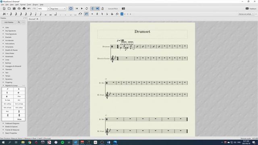
Task: Select the eighth note duration
Action: 31,14
